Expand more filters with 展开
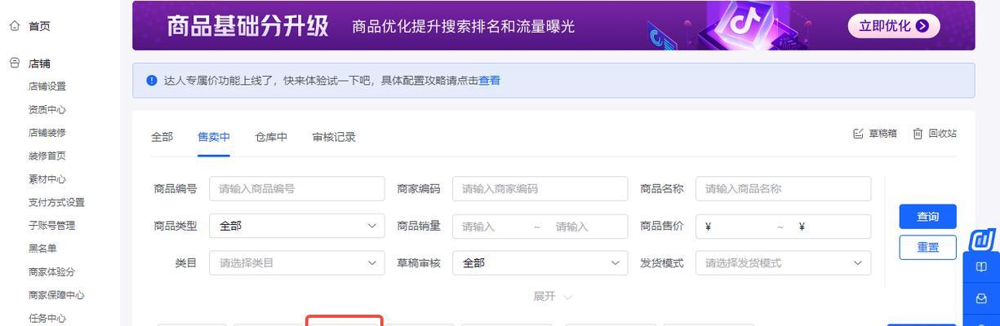Screen dimensions: 1000x326 coord(553,296)
